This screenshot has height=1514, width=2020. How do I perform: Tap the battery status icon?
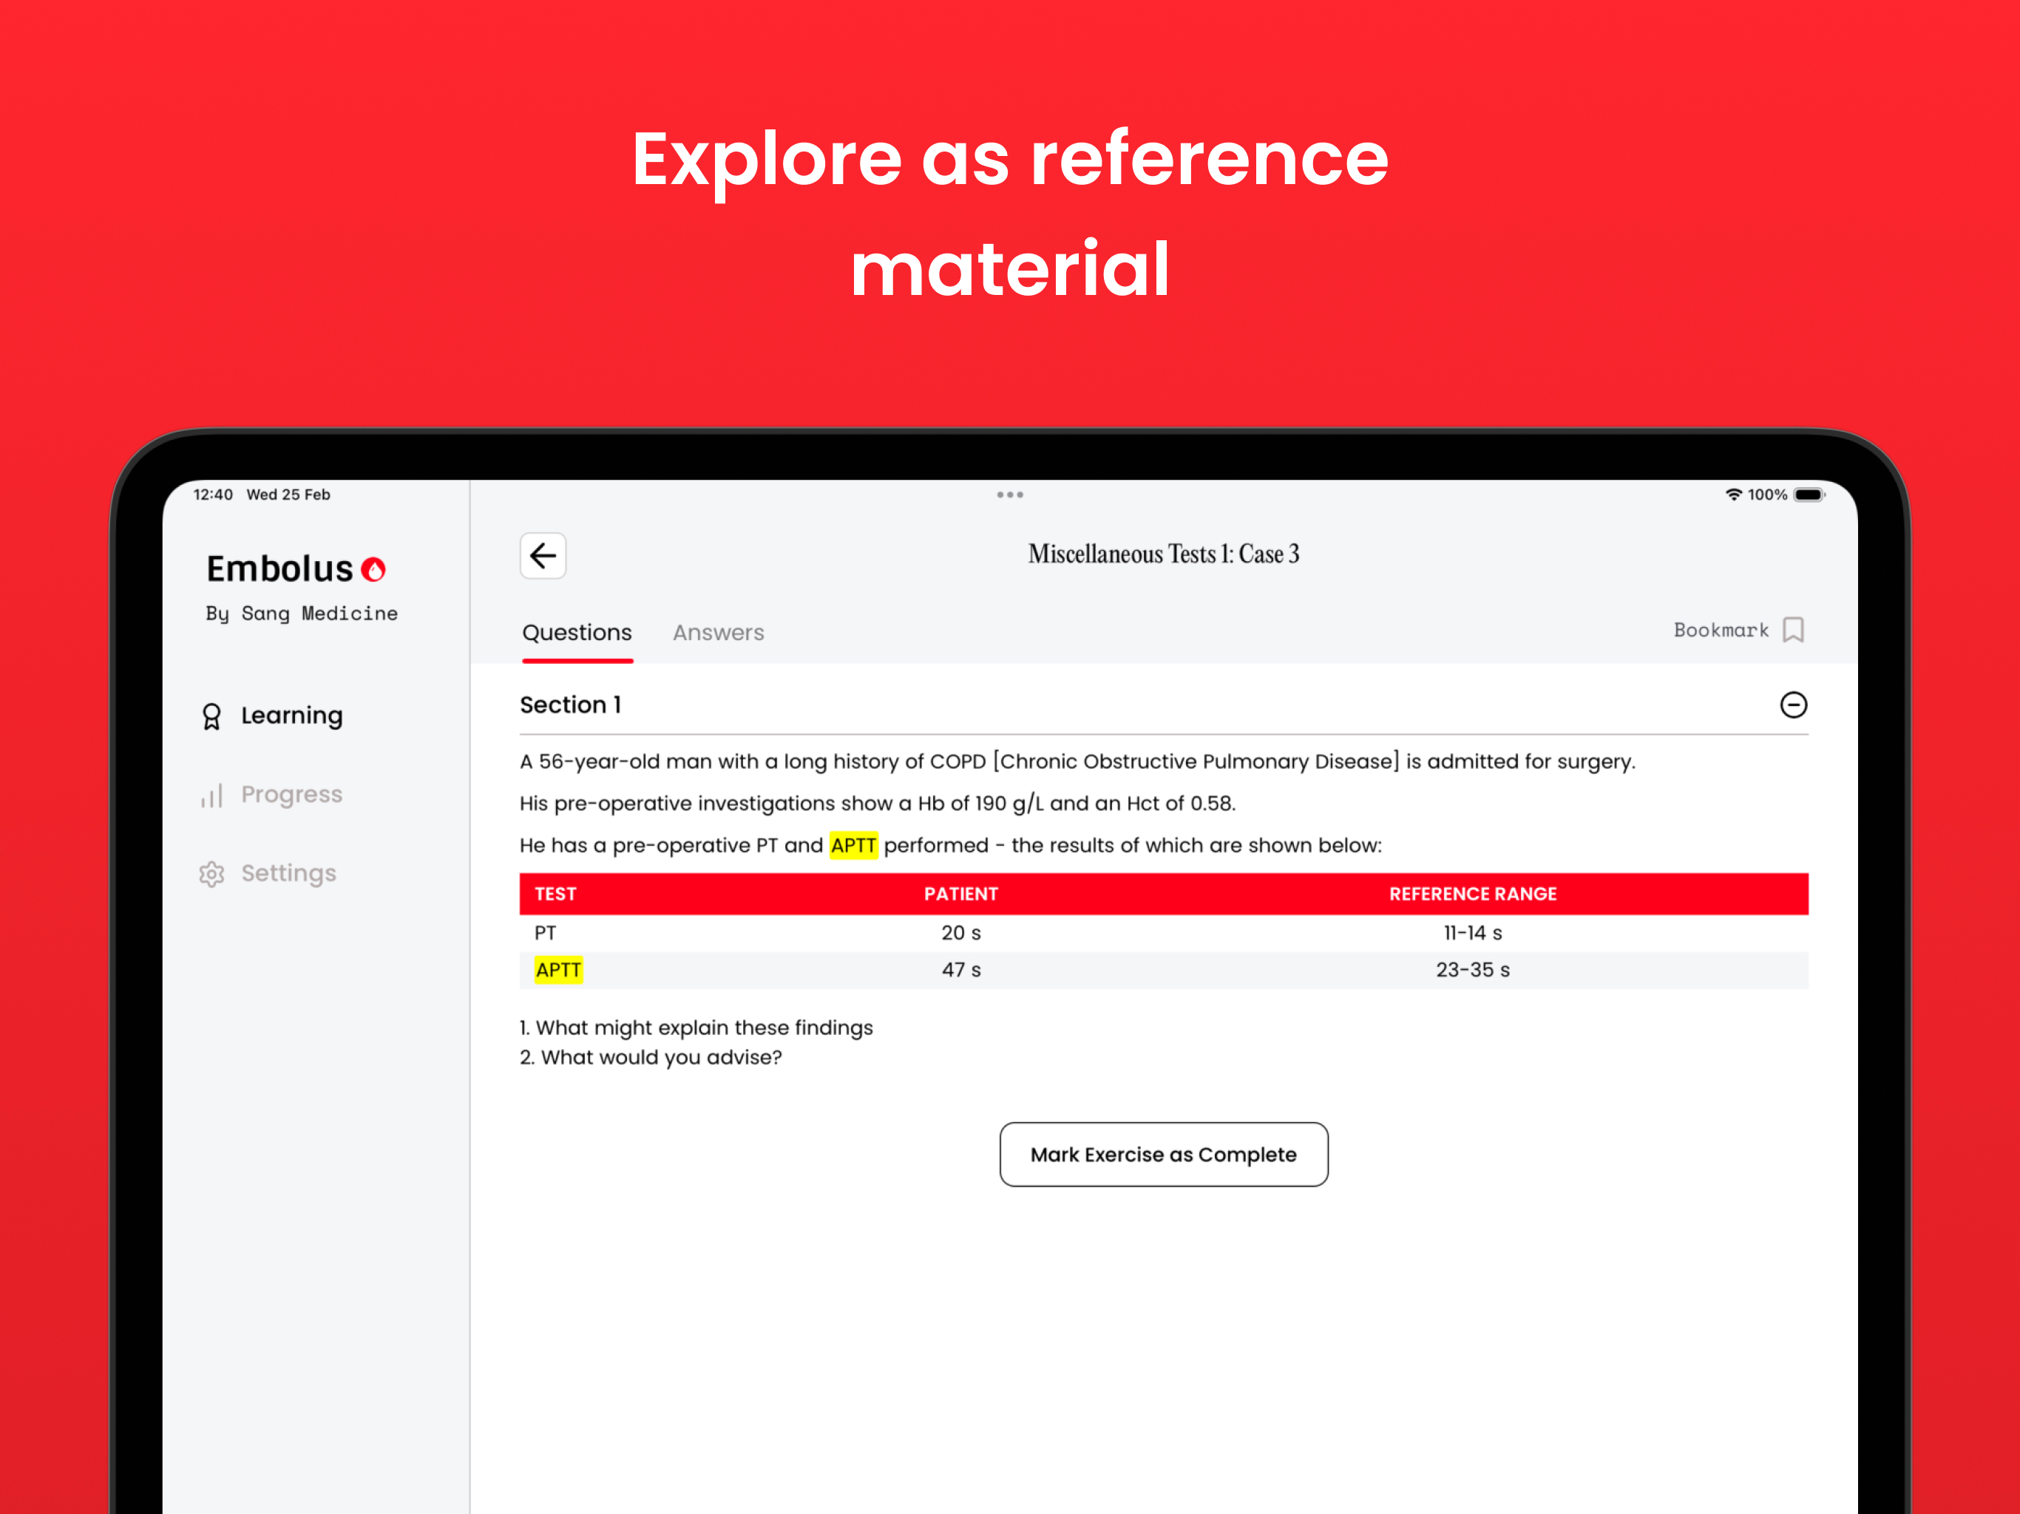pyautogui.click(x=1809, y=495)
